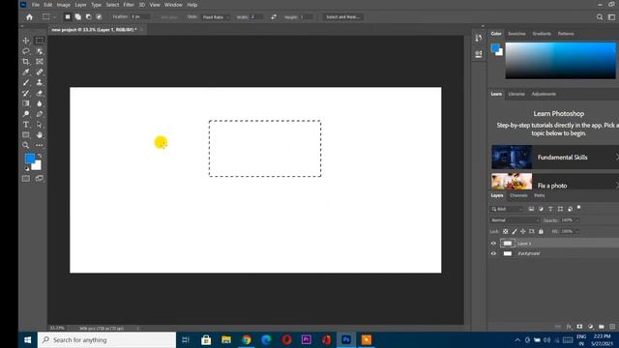
Task: Select the Object Selection tool
Action: [x=40, y=51]
